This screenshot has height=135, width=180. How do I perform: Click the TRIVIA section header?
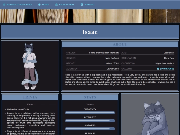(30, 97)
